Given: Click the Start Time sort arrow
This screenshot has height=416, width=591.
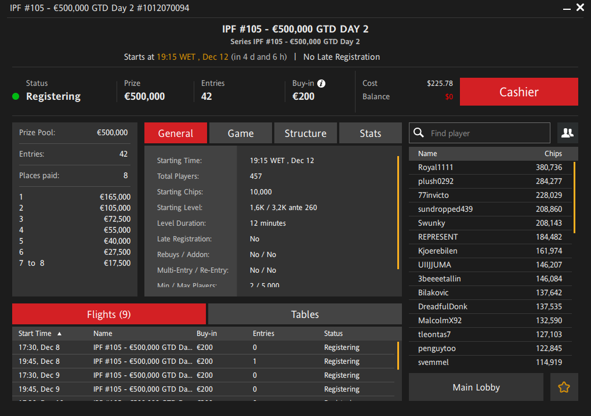Looking at the screenshot, I should (59, 334).
